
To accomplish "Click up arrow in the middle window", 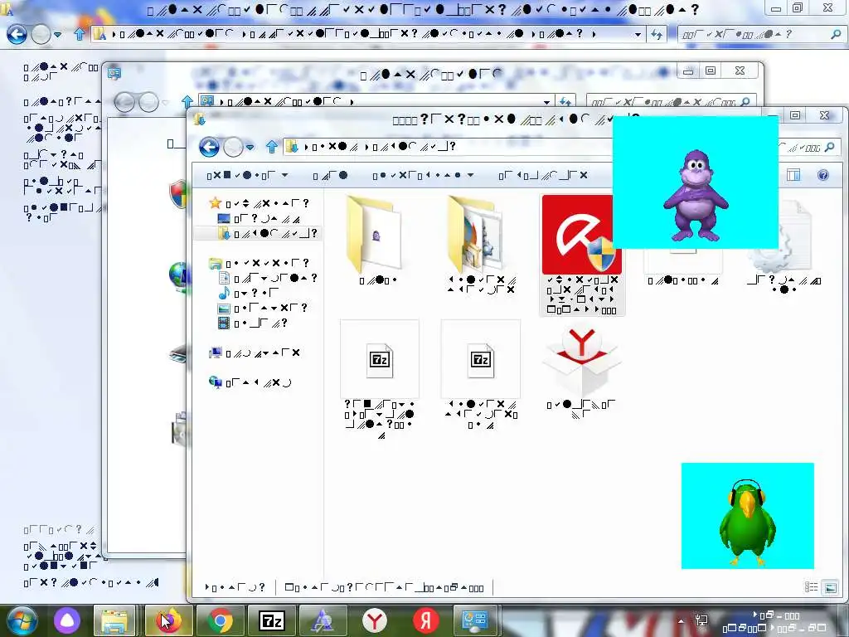I will (187, 101).
